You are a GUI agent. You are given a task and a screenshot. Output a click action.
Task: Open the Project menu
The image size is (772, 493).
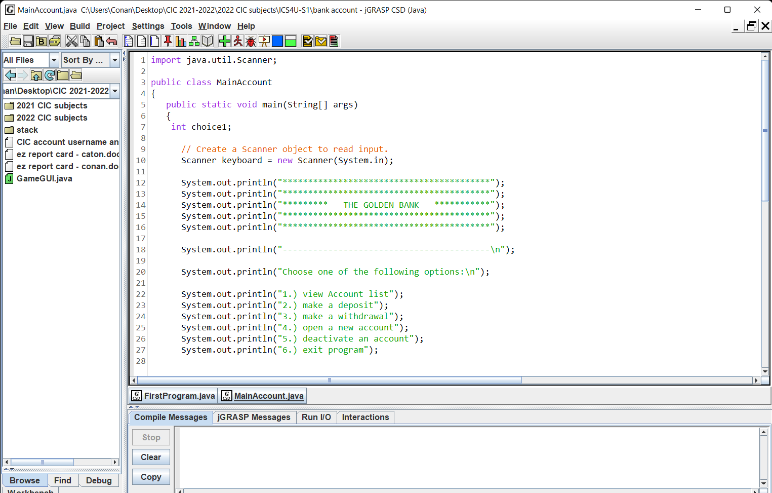coord(110,26)
